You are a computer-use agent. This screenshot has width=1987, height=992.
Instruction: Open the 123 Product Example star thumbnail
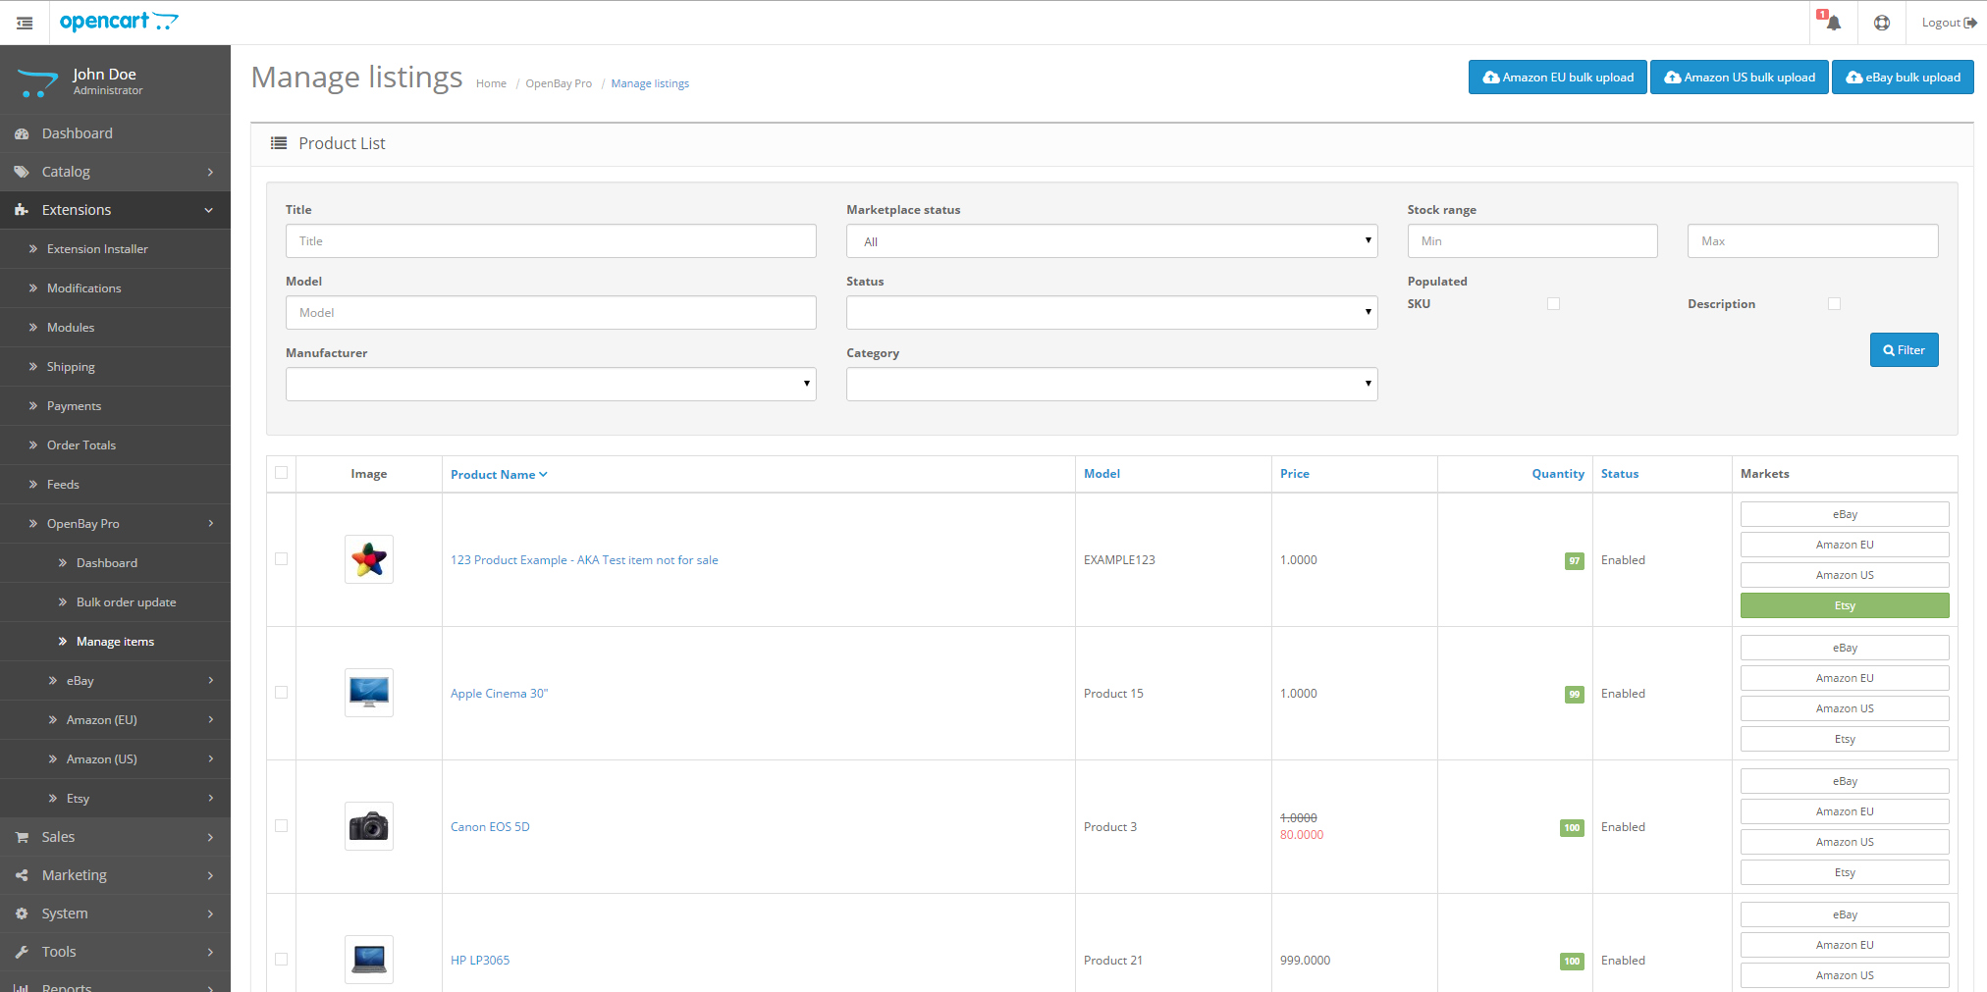tap(369, 559)
